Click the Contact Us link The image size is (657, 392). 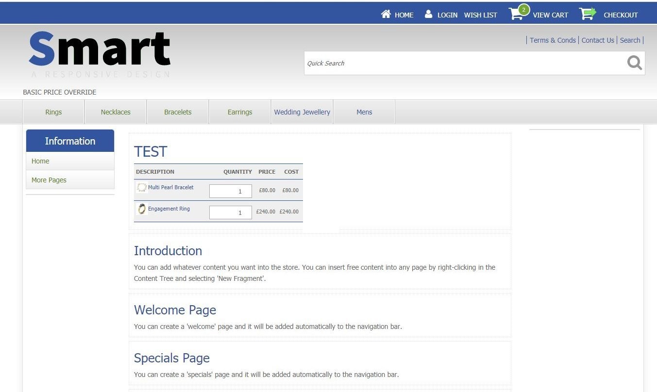(598, 40)
